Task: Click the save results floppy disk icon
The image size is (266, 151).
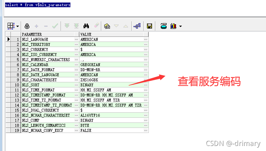Action: [150, 26]
